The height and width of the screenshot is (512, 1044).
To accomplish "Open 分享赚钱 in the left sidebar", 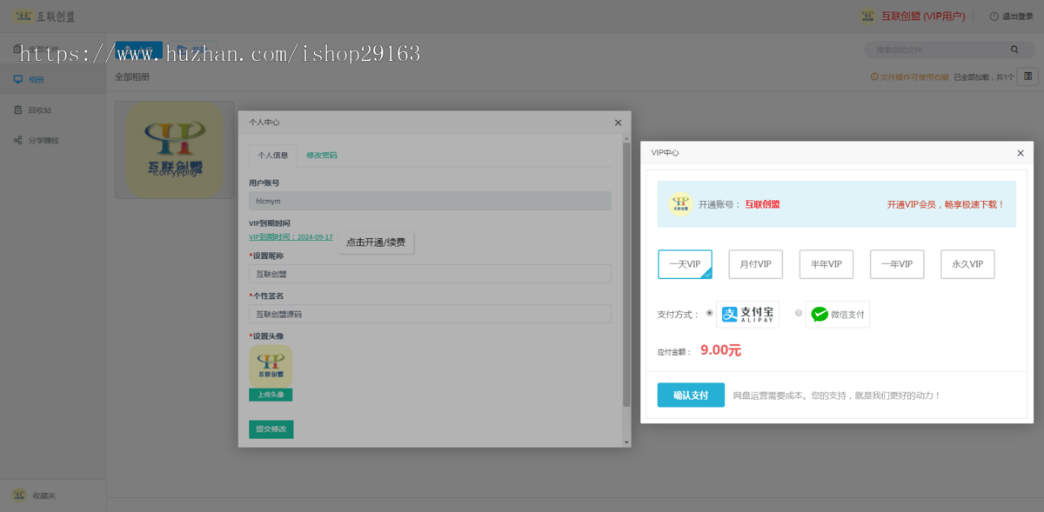I will coord(52,140).
